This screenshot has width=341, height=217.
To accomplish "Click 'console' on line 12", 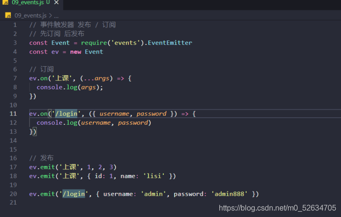I will coord(50,123).
